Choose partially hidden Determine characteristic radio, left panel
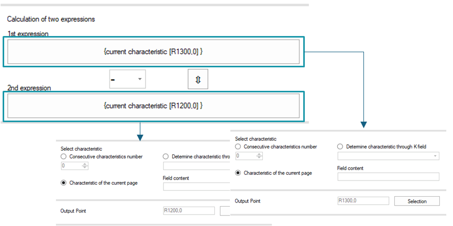 click(165, 157)
